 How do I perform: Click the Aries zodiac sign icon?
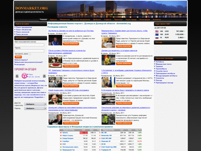coord(24,76)
